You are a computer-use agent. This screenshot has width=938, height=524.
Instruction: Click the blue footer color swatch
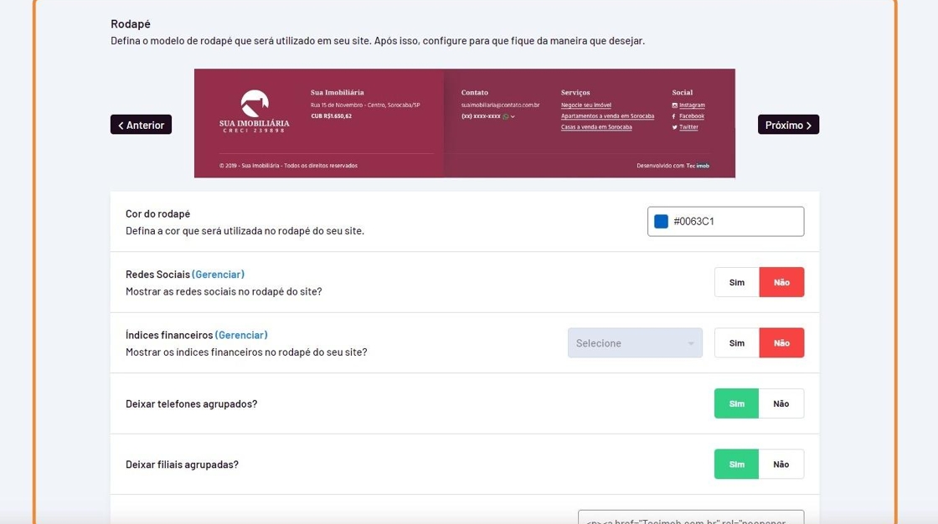(661, 222)
